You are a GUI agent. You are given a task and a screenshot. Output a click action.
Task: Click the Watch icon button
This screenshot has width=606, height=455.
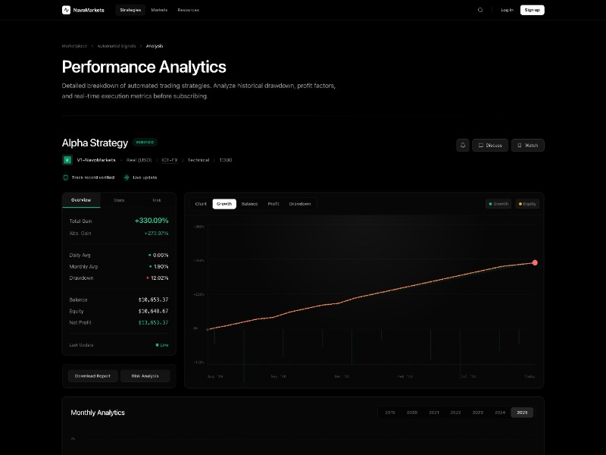pyautogui.click(x=526, y=145)
